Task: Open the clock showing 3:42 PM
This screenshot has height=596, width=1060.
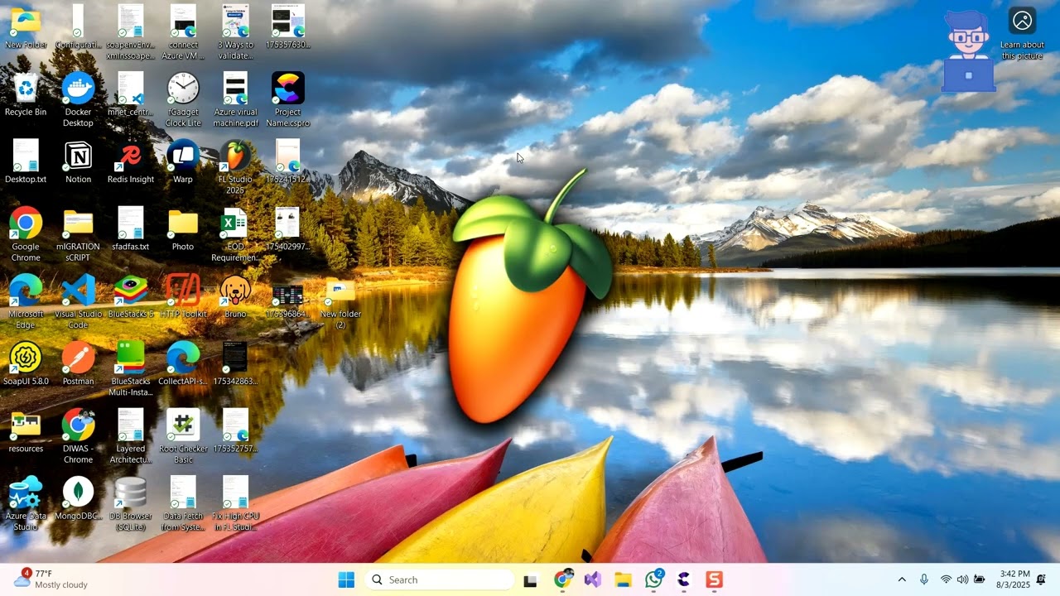Action: [x=1014, y=579]
